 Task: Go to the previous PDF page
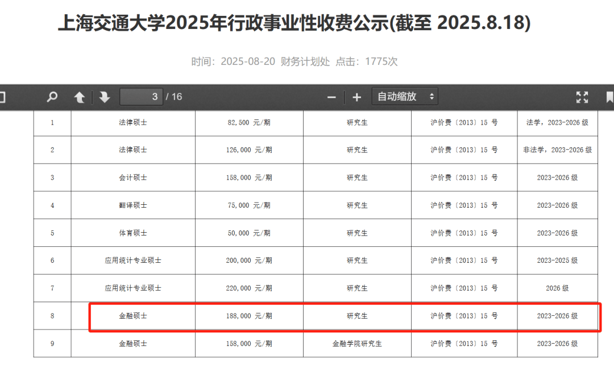click(80, 97)
